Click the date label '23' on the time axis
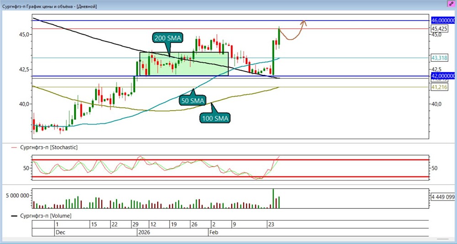Viewport: 457px width, 244px height. [x=271, y=225]
